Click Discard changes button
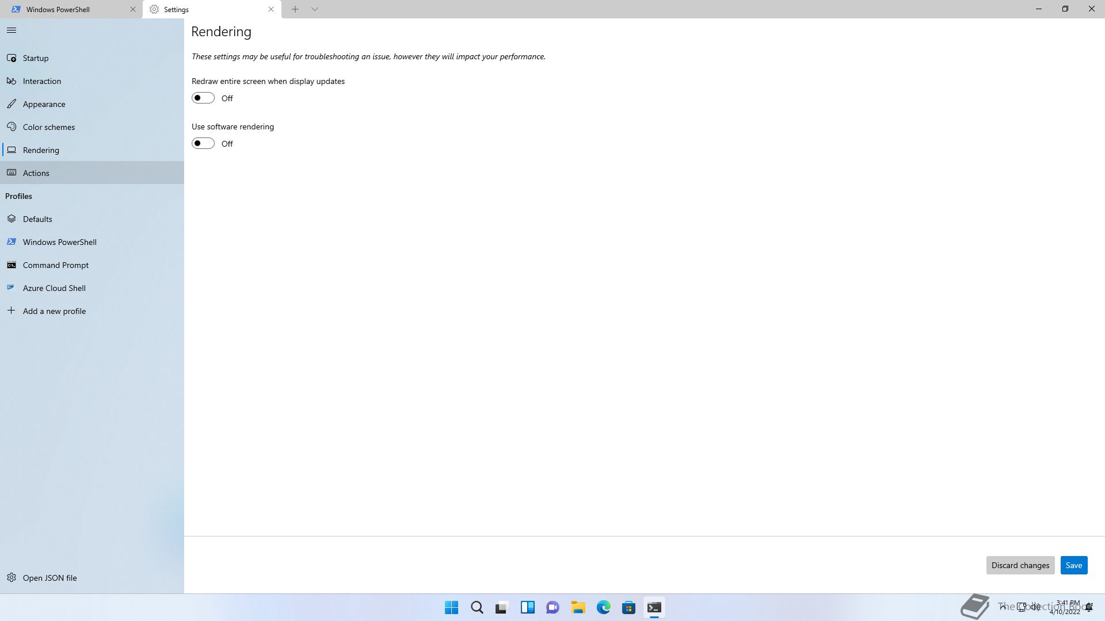This screenshot has height=621, width=1105. click(1020, 565)
